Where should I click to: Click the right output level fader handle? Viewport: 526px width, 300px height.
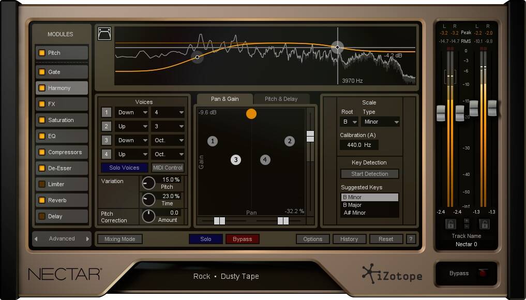(x=492, y=108)
